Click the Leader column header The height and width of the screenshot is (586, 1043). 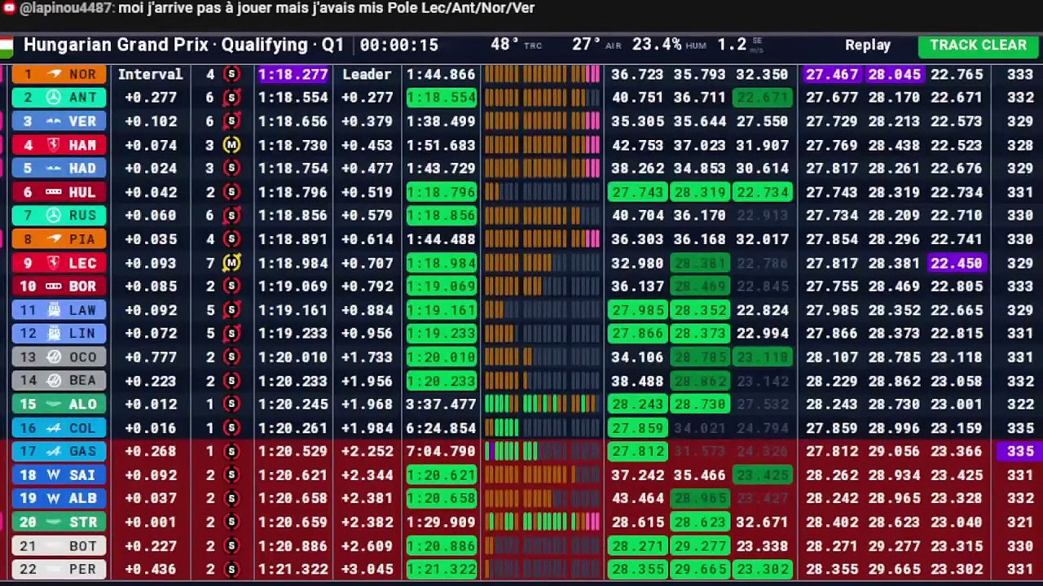[x=367, y=74]
